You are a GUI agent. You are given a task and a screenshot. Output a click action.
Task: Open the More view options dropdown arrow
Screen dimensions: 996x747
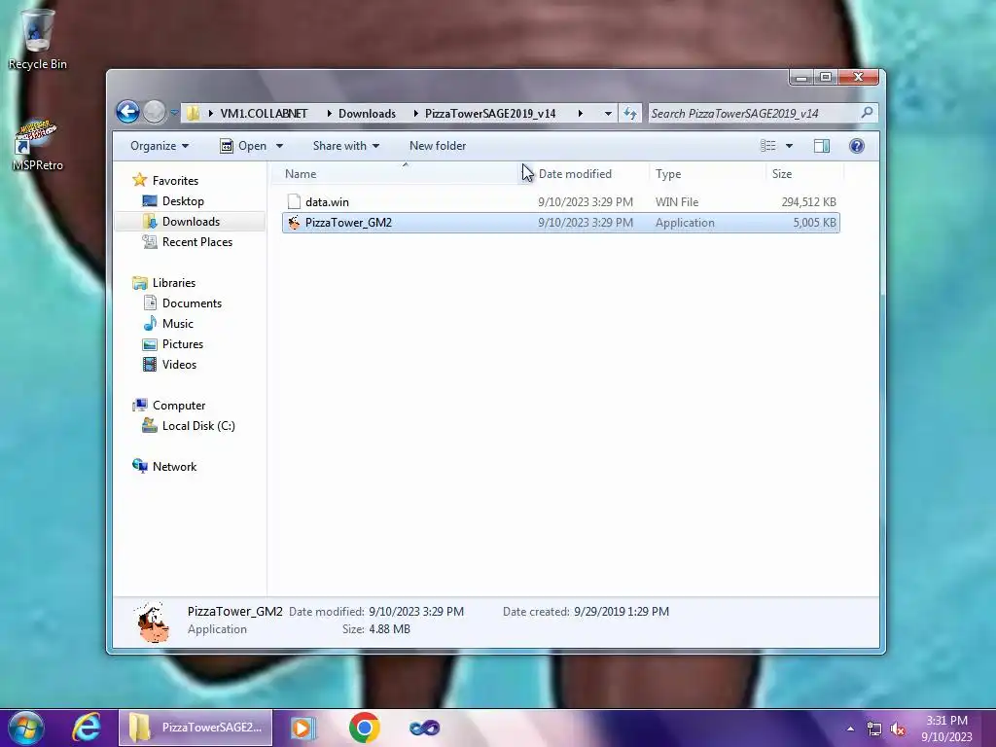(789, 146)
